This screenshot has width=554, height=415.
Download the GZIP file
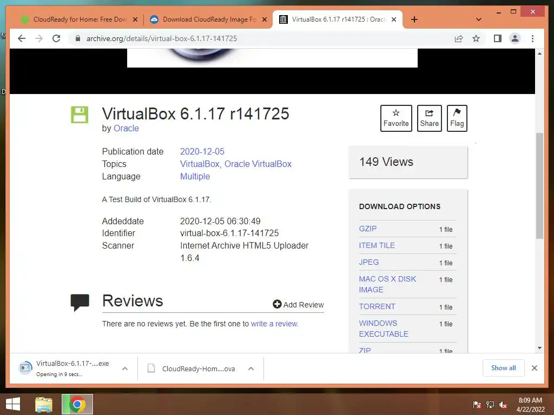(368, 229)
